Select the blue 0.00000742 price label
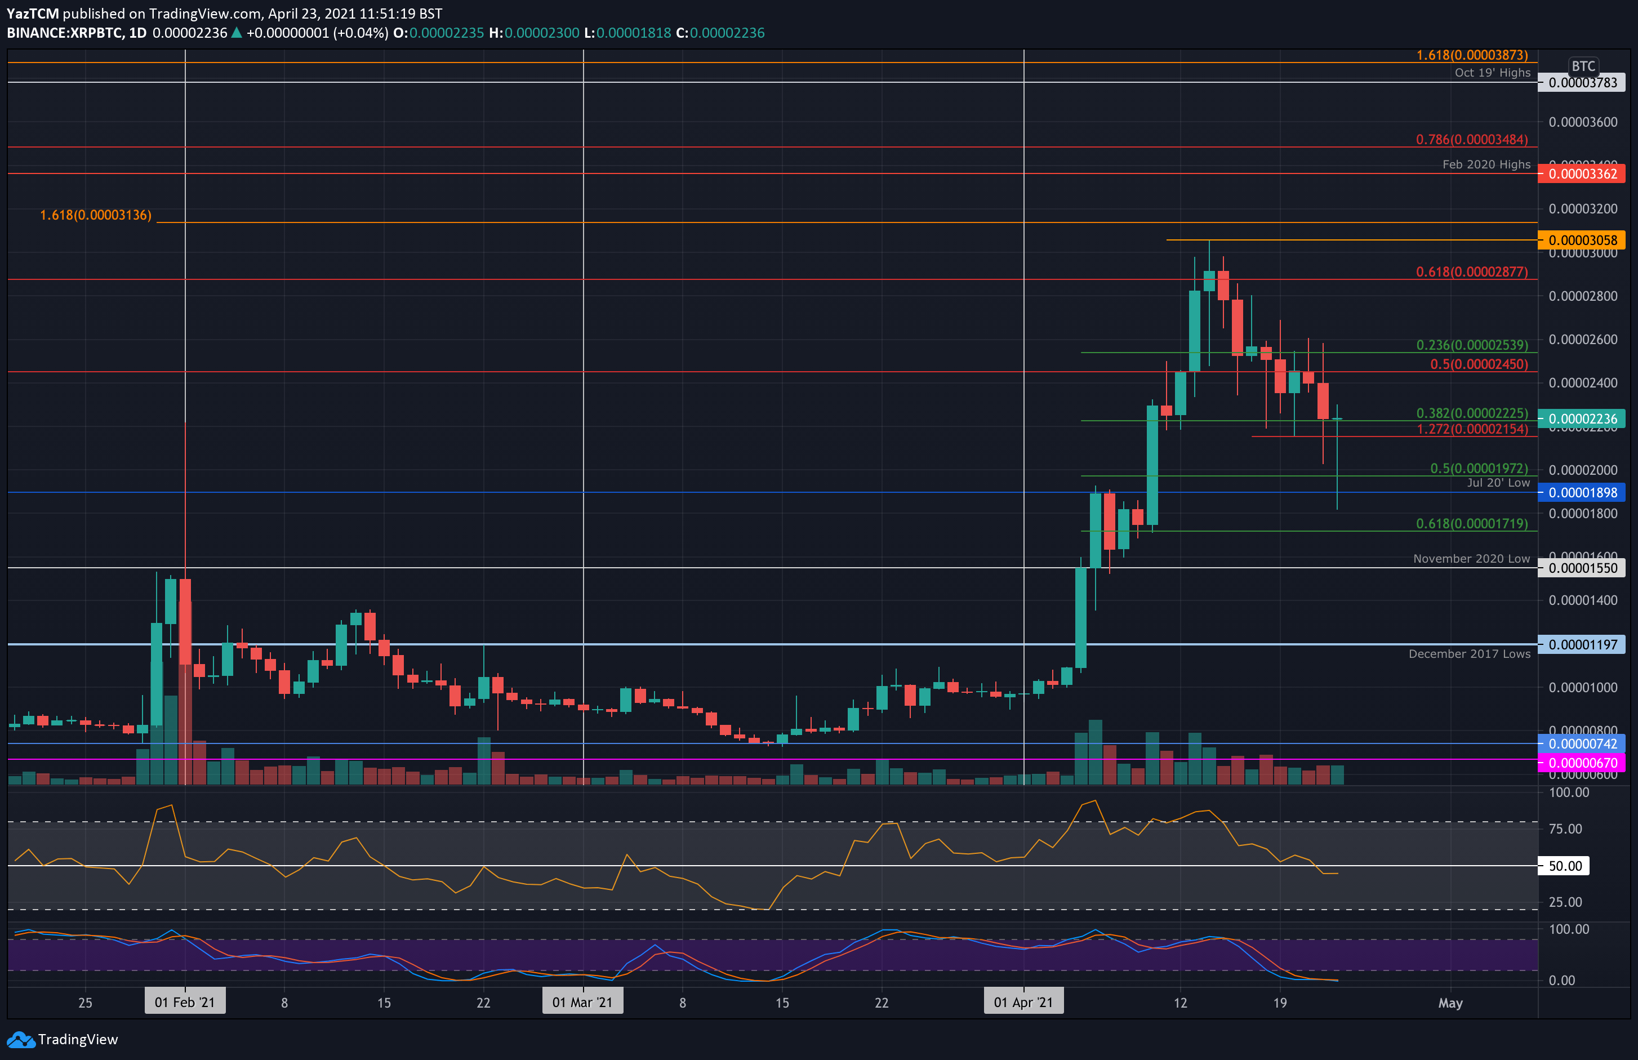Image resolution: width=1638 pixels, height=1060 pixels. coord(1582,743)
